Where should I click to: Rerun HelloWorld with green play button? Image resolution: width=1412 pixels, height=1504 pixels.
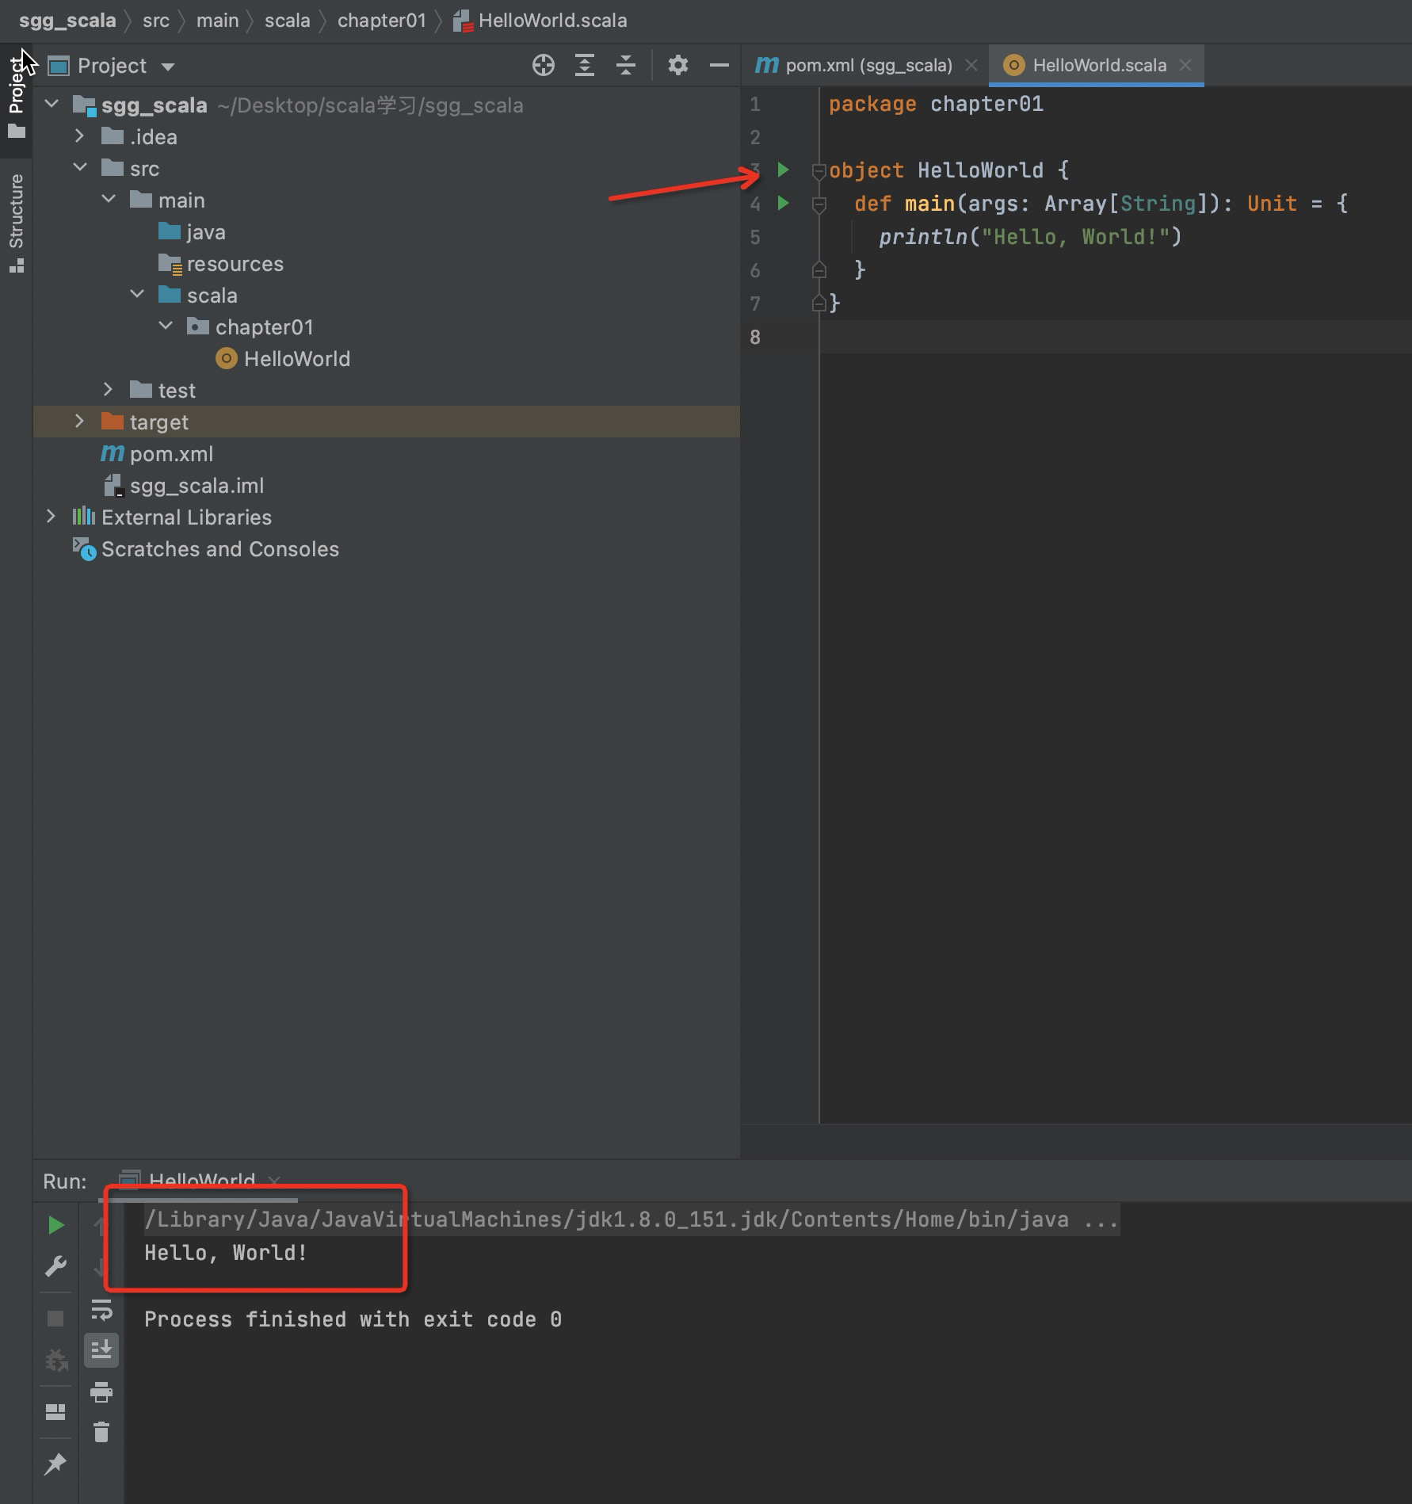pos(55,1225)
